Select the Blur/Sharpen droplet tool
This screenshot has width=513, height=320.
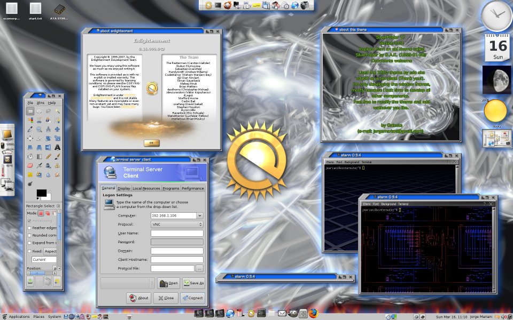point(49,174)
